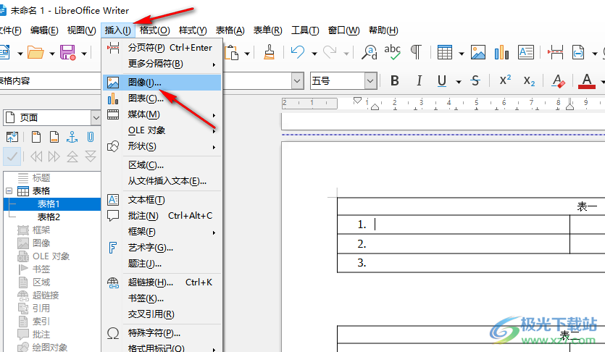Click the Navigator footer icon
This screenshot has height=352, width=605.
pos(54,137)
